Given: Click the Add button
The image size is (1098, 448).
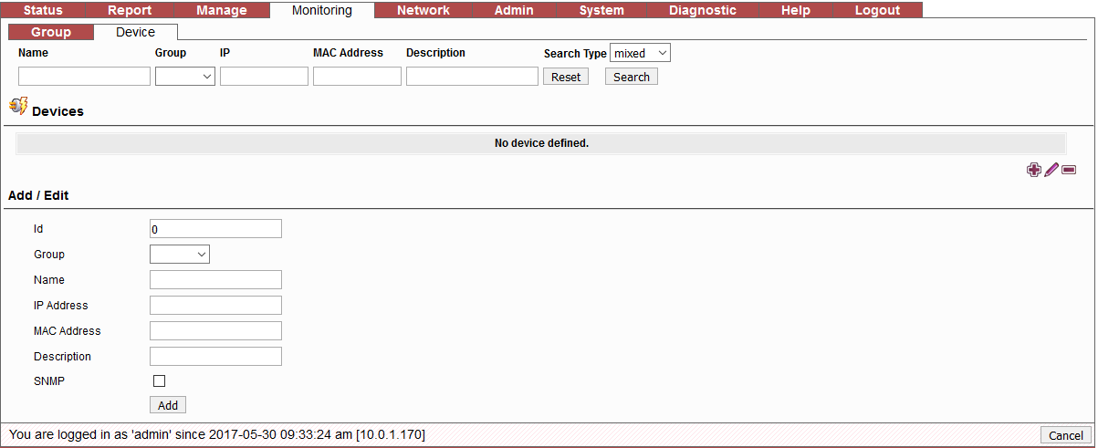Looking at the screenshot, I should pyautogui.click(x=168, y=405).
